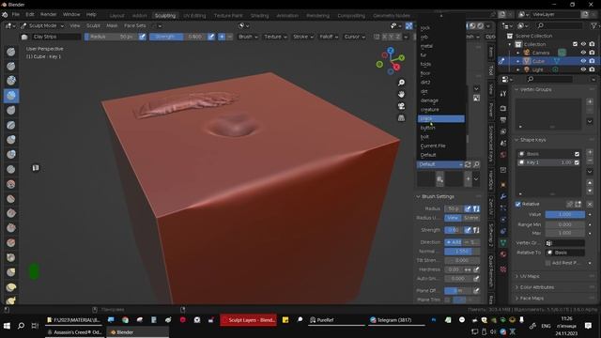Click the pan hand viewport icon
Image resolution: width=601 pixels, height=338 pixels.
(401, 94)
